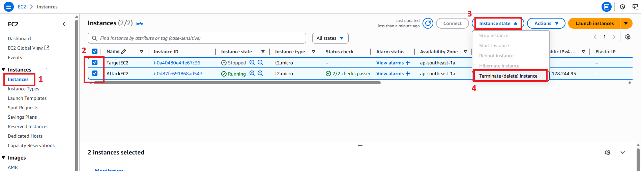Click the search magnifier in filter box
This screenshot has height=171, width=641.
click(x=94, y=38)
